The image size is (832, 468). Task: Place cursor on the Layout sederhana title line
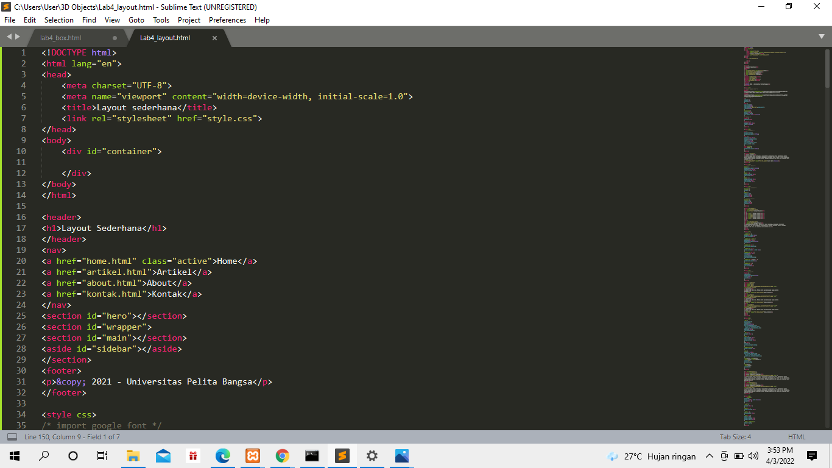click(x=139, y=107)
